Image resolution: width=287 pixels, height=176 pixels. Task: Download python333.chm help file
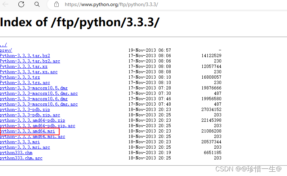coord(16,153)
